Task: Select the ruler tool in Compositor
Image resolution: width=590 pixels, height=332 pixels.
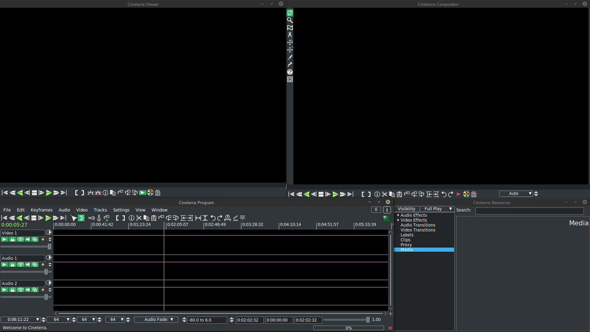Action: tap(290, 35)
